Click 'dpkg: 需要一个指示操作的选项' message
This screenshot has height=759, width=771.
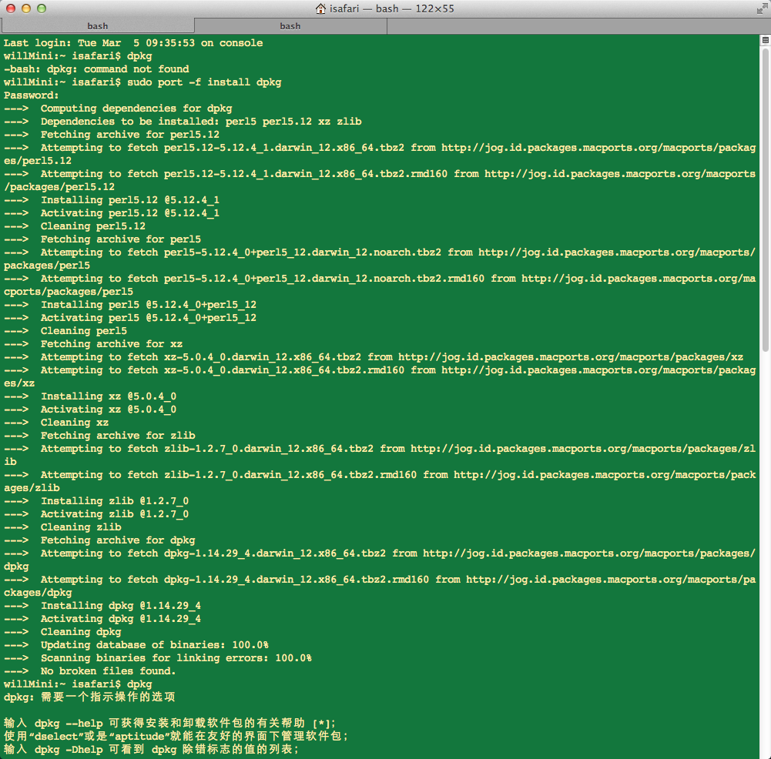coord(89,697)
